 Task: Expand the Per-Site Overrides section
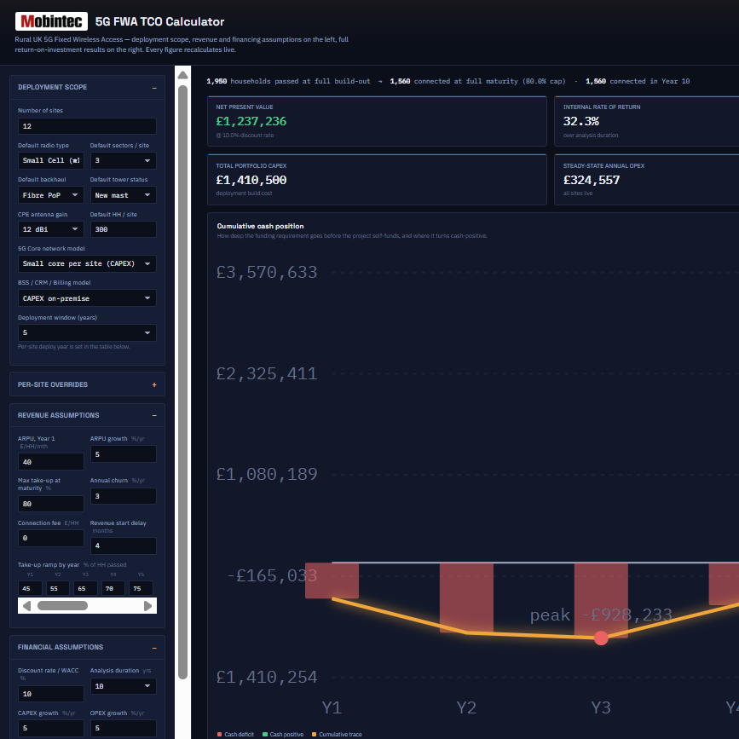point(154,385)
